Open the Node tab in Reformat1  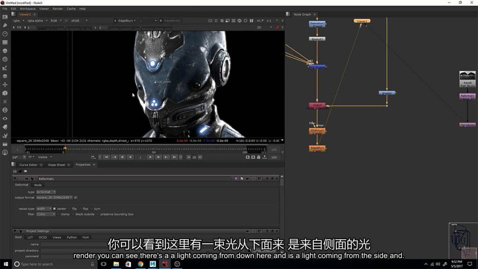pyautogui.click(x=38, y=185)
